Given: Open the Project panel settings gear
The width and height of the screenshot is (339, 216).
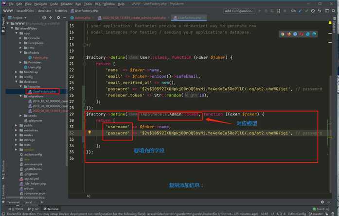Looking at the screenshot, I should tap(58, 17).
